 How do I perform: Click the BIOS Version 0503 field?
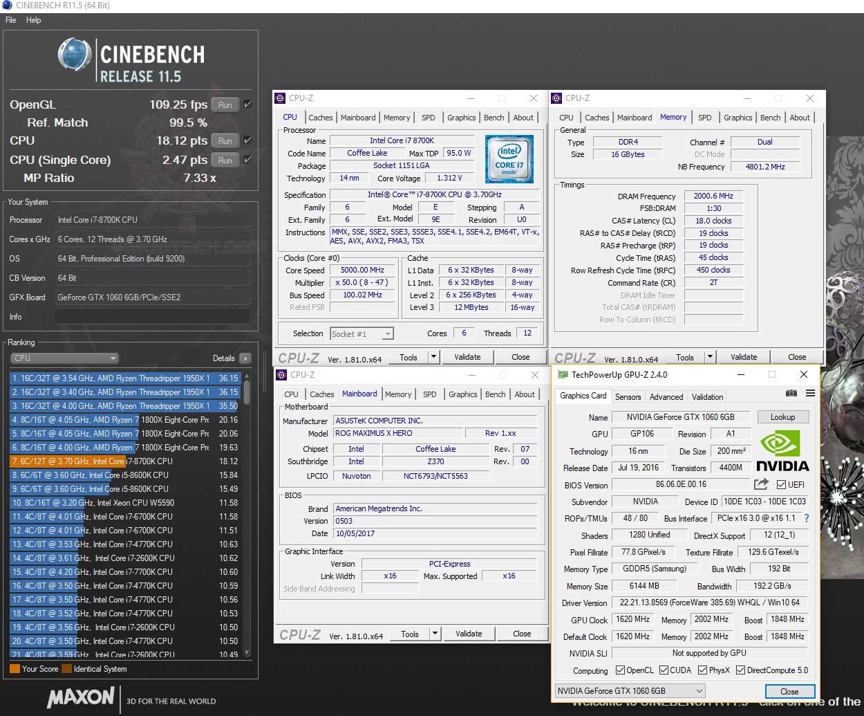435,521
